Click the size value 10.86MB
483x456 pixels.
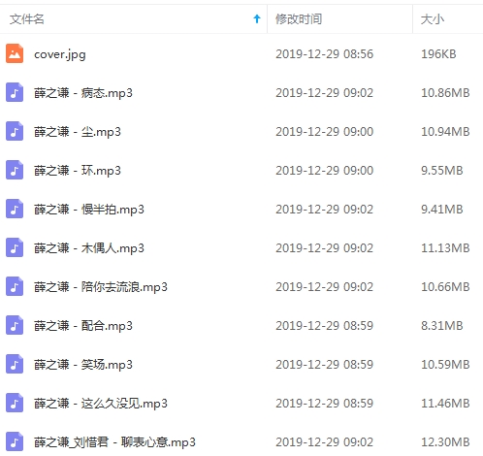tap(445, 93)
